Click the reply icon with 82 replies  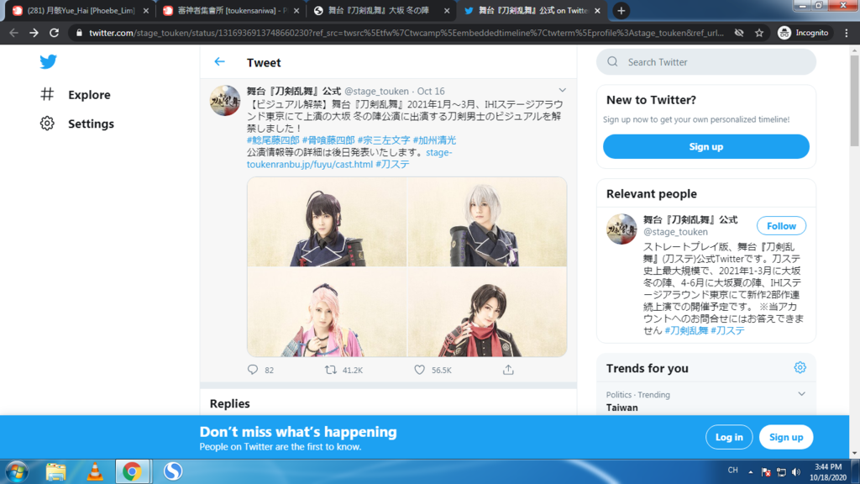pos(252,370)
